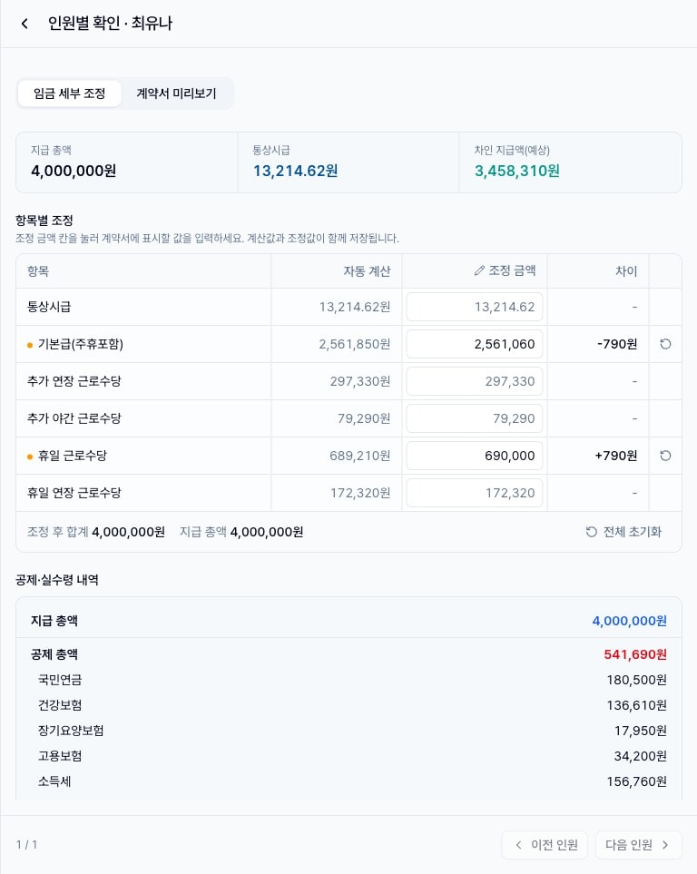The image size is (697, 874).
Task: Click the 조정 후 합계 total text
Action: coord(96,532)
